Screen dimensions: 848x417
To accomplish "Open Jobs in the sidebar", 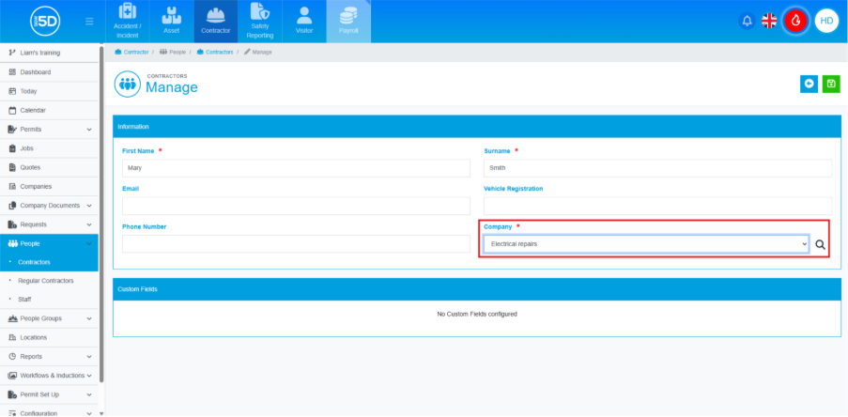I will (x=49, y=148).
